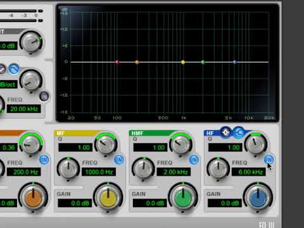Image resolution: width=304 pixels, height=228 pixels.
Task: Click the 20.00 kHz filter frequency field
Action: coord(24,109)
